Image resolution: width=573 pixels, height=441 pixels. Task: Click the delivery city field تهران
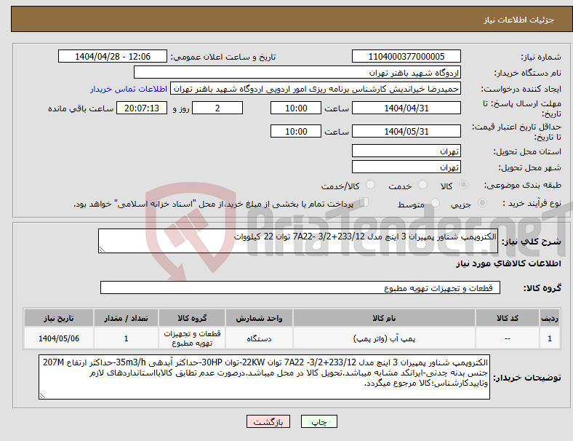[x=406, y=167]
